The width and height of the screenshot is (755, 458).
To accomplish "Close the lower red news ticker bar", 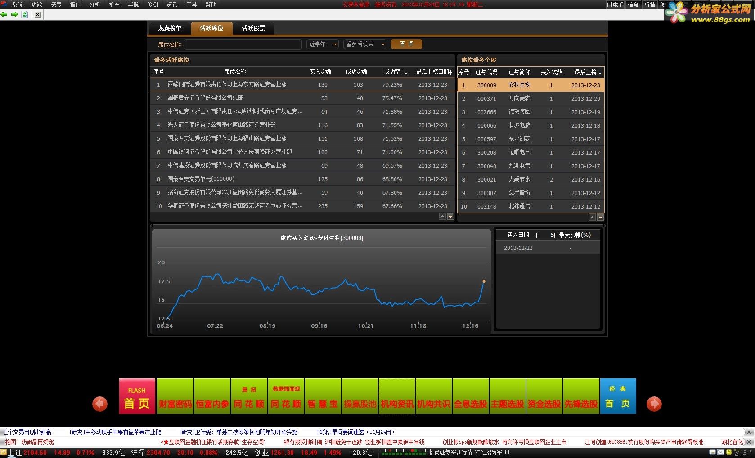I will pyautogui.click(x=749, y=442).
